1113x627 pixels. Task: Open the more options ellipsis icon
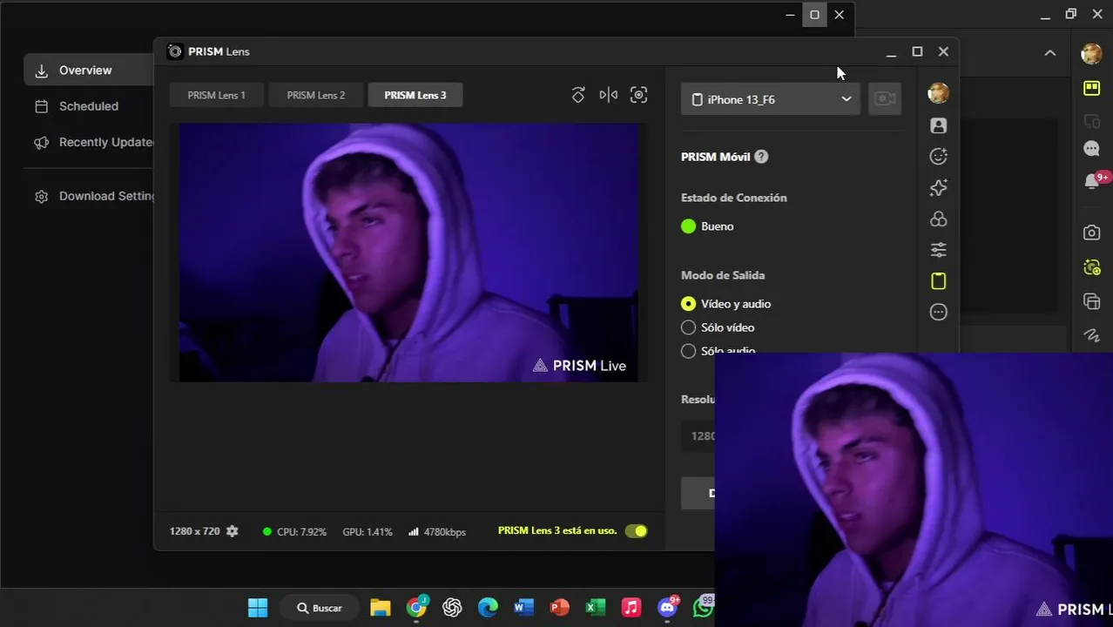click(938, 312)
